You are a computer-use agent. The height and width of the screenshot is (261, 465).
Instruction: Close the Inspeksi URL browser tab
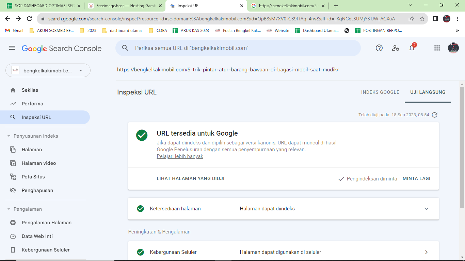242,6
